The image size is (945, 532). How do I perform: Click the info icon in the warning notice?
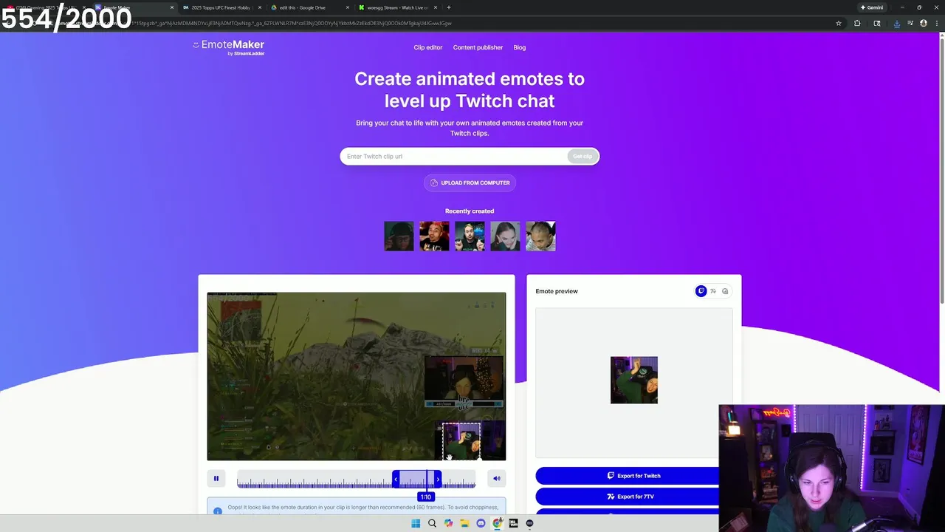click(x=218, y=511)
